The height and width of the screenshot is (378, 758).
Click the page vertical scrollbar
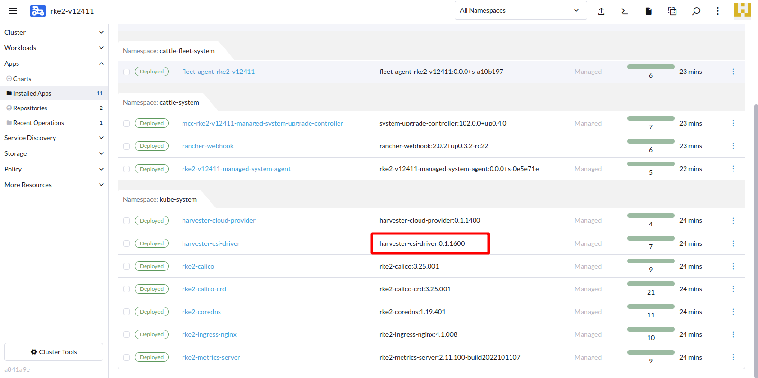(756, 241)
